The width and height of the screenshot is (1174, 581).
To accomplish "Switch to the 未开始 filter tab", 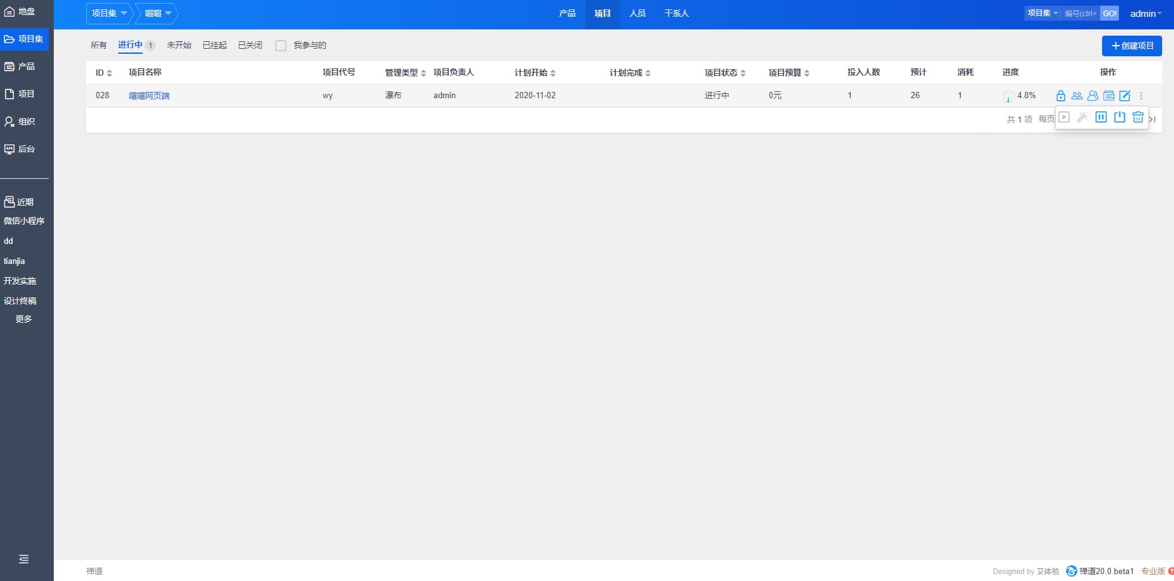I will click(179, 45).
